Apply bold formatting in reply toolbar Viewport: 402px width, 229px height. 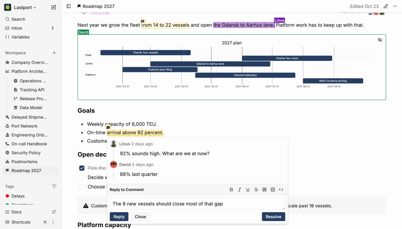pyautogui.click(x=231, y=190)
